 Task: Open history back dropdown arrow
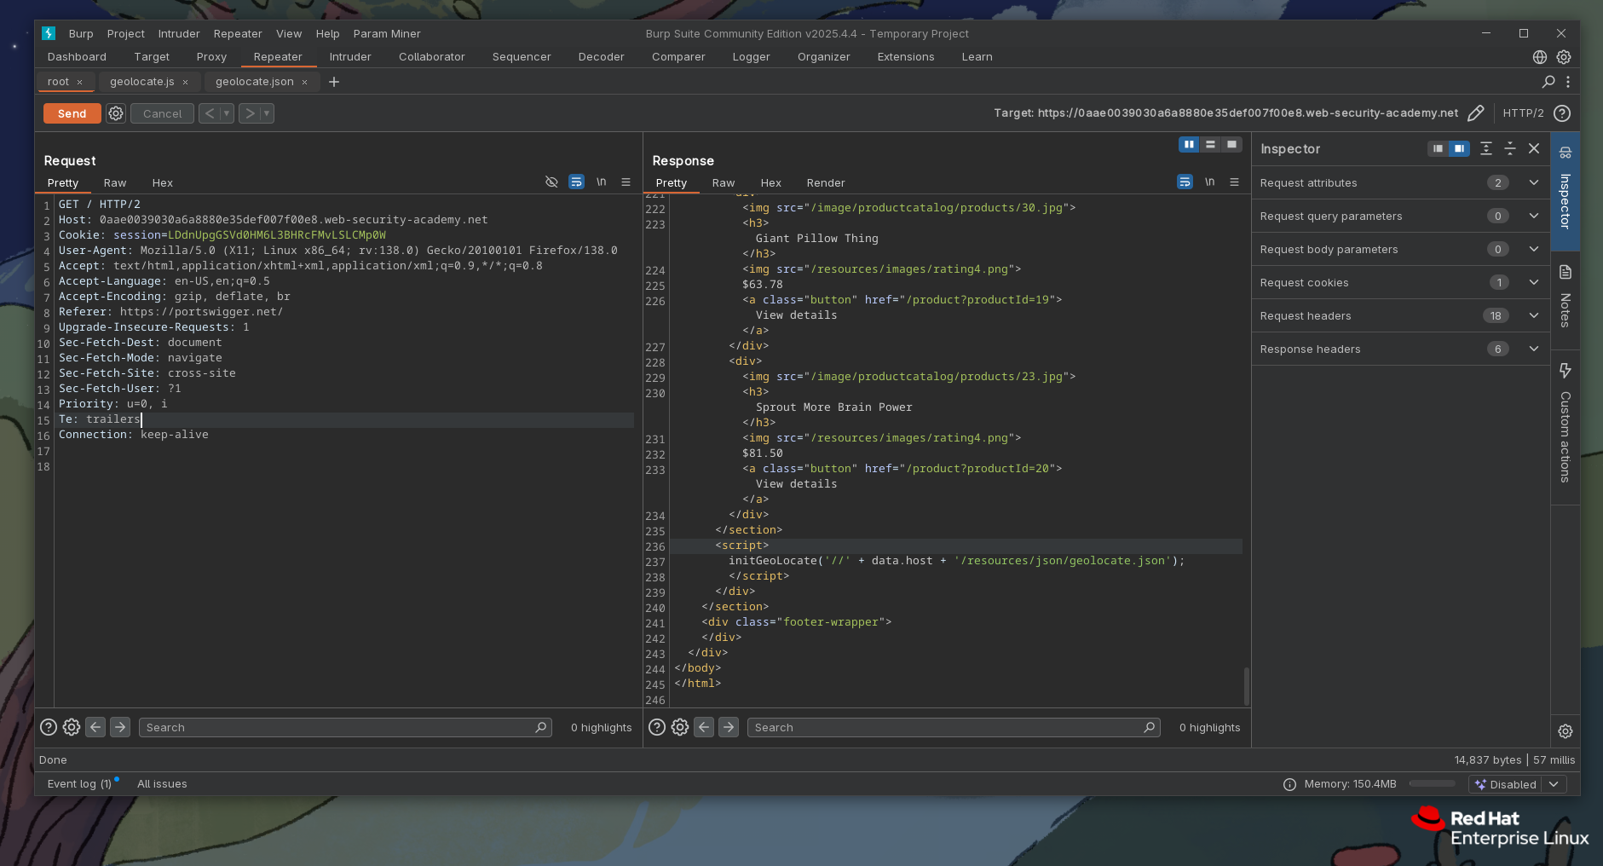point(227,113)
